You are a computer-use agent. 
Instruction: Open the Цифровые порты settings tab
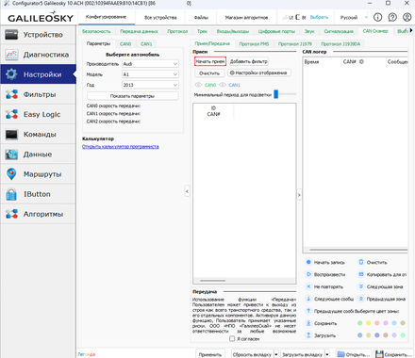[x=276, y=31]
